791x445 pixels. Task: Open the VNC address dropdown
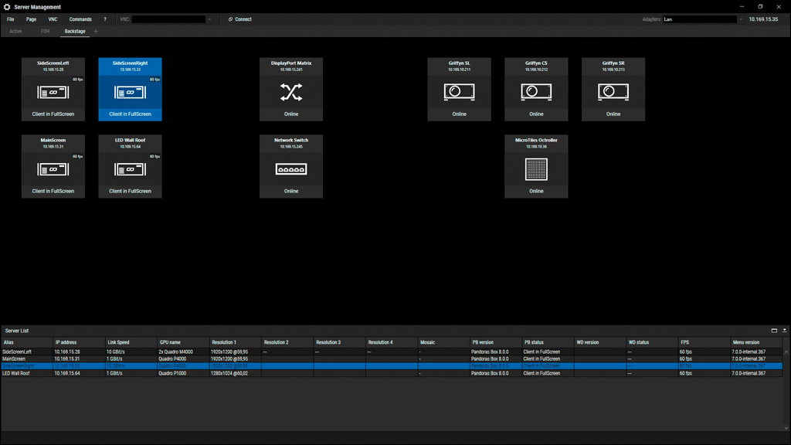tap(209, 19)
